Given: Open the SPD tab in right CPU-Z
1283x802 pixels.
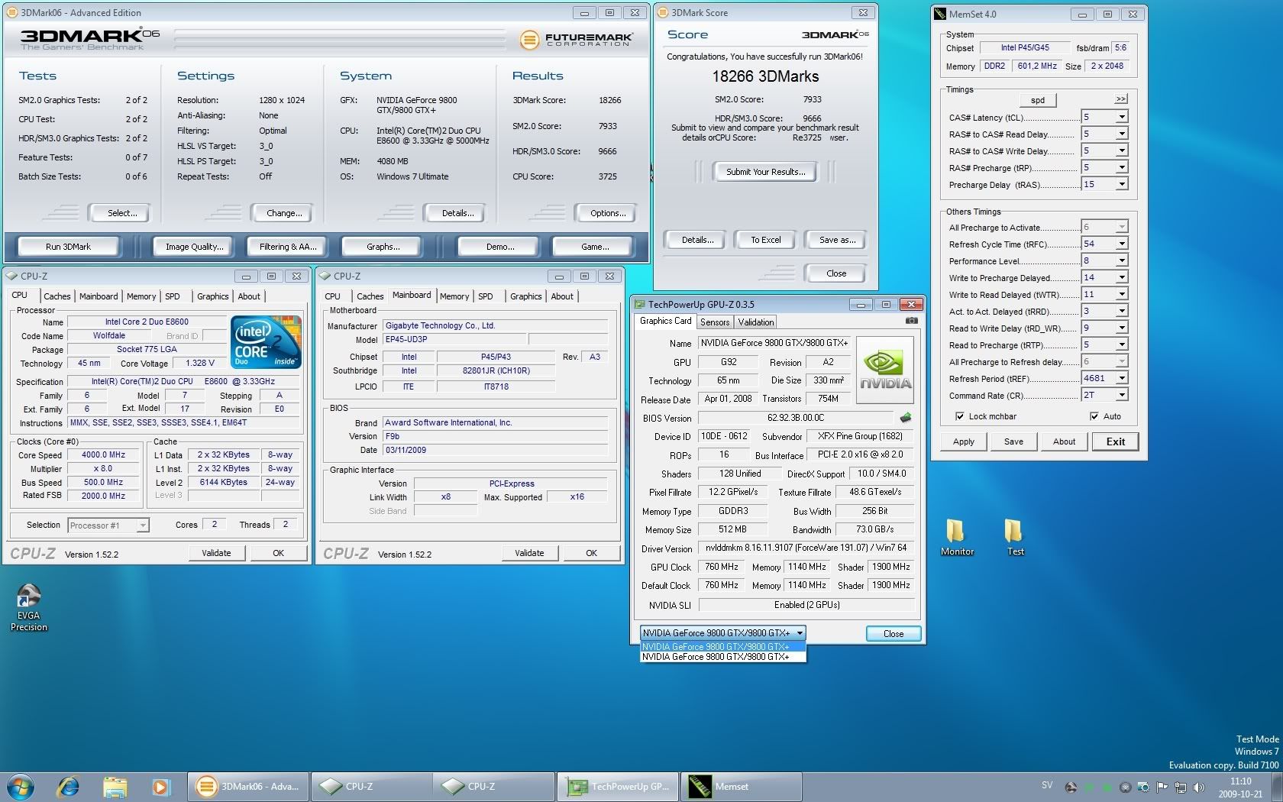Looking at the screenshot, I should 486,296.
